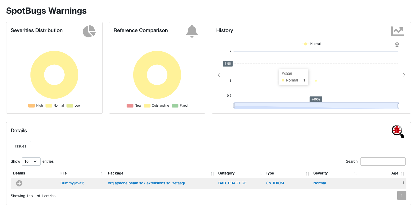Sort table by Category column arrows
This screenshot has height=210, width=416.
[x=260, y=174]
